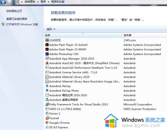Select the Fences 2 entry name
This screenshot has width=167, height=130.
(x=55, y=114)
